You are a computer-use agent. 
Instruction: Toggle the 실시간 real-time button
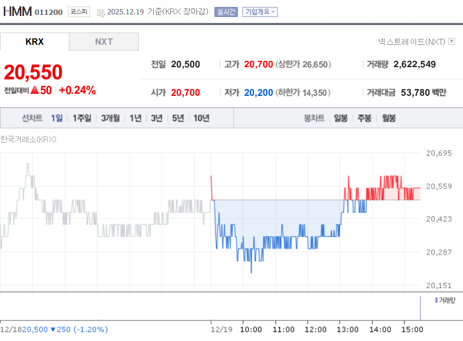[226, 12]
